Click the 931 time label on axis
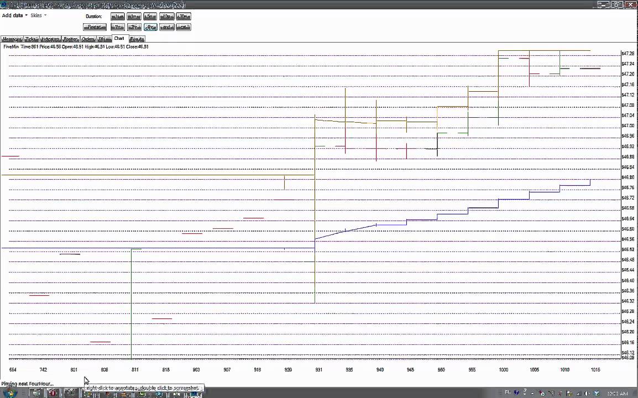 [318, 369]
